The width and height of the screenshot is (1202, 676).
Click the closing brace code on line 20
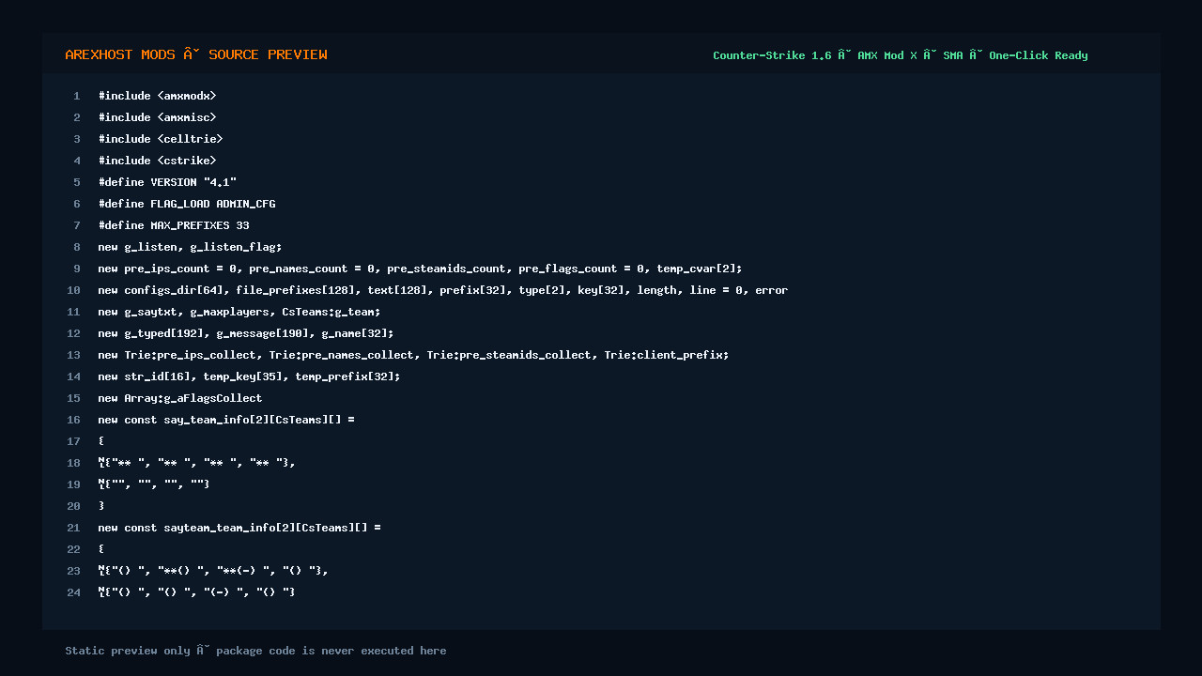(x=101, y=506)
